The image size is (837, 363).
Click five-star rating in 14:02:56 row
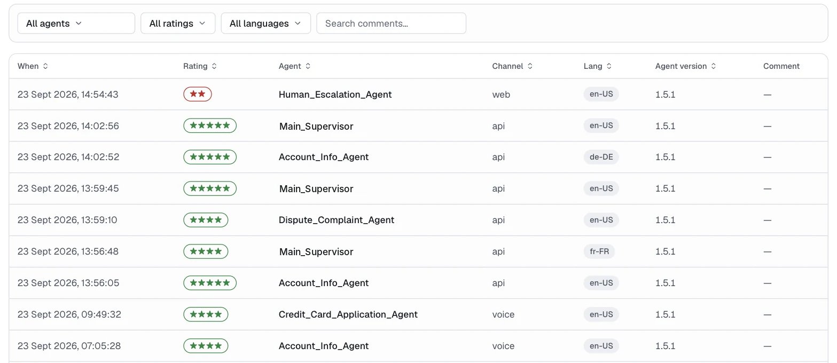pos(210,125)
